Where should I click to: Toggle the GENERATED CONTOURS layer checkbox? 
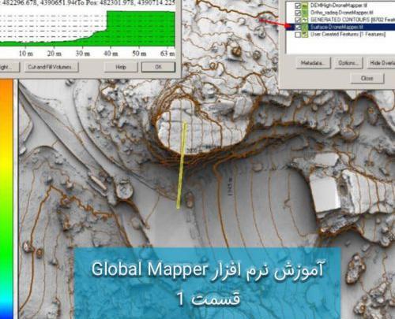pos(298,20)
